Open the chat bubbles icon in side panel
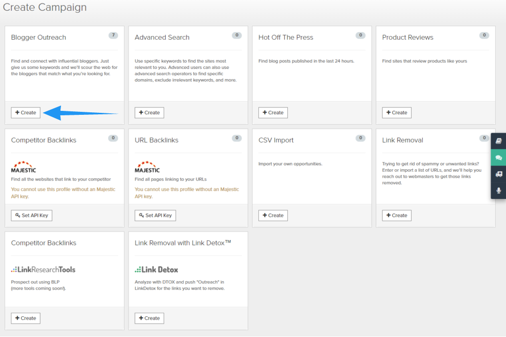The width and height of the screenshot is (506, 337). pos(499,157)
